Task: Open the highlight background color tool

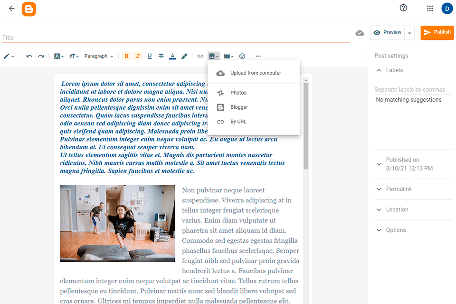Action: (184, 56)
